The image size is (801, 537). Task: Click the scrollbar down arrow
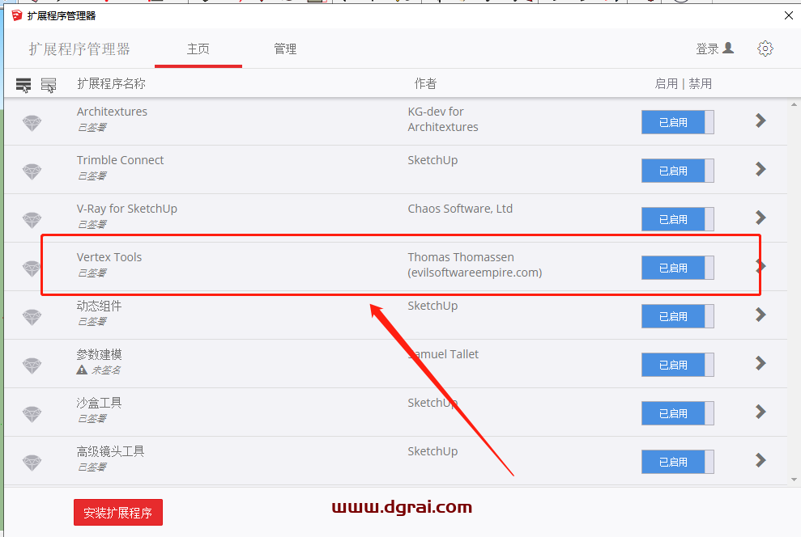[x=794, y=480]
